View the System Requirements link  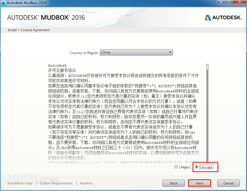tap(56, 183)
